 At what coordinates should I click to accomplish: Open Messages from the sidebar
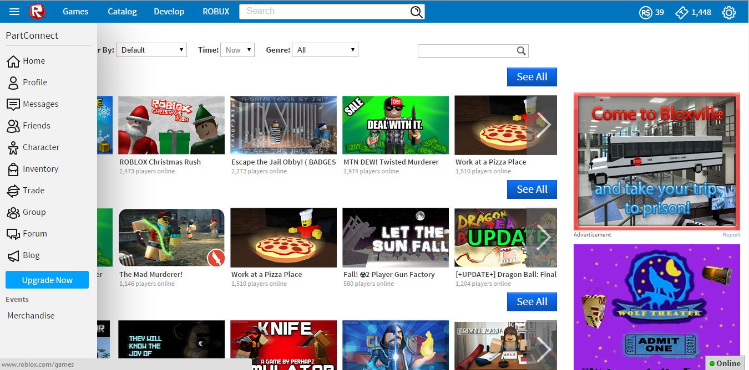(14, 104)
